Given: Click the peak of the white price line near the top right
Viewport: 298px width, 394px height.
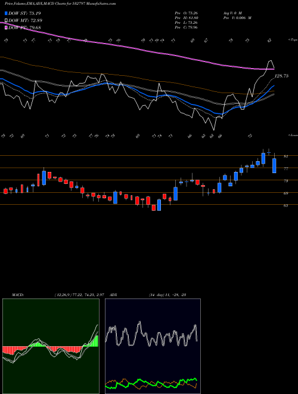Looking at the screenshot, I should click(x=270, y=60).
